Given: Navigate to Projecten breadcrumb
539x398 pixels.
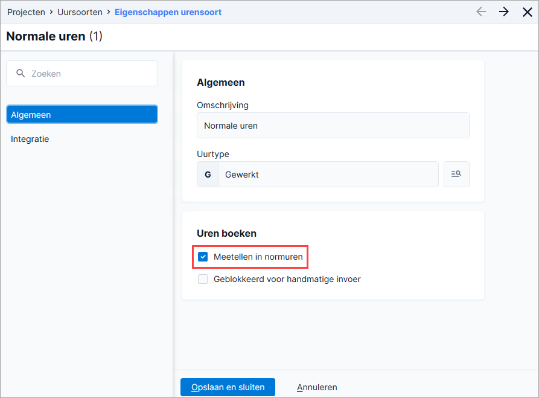Looking at the screenshot, I should pyautogui.click(x=26, y=12).
